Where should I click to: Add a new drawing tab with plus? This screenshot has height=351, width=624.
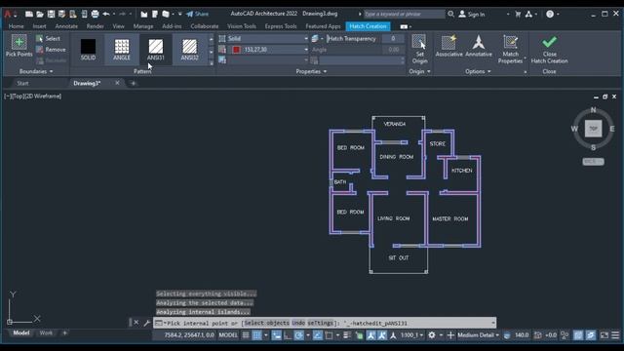[134, 83]
